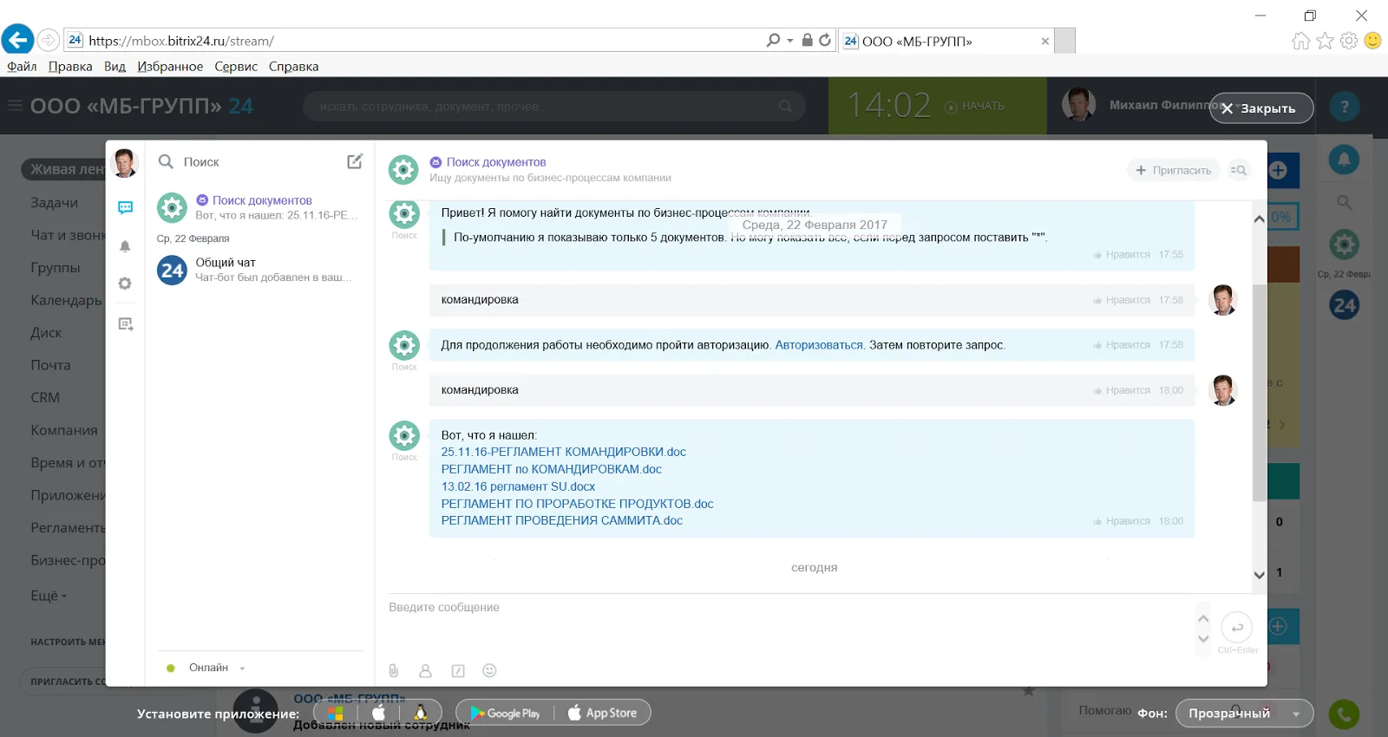
Task: Click Нравится on the 17:55 message
Action: (1122, 255)
